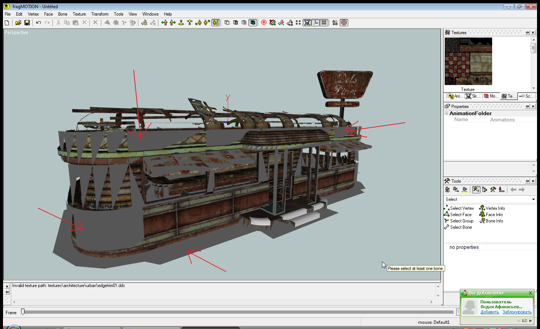Click the Undo arrow in the toolbar
The width and height of the screenshot is (540, 329).
pos(38,23)
